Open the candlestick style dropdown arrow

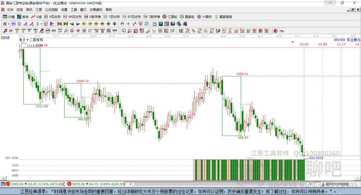[41, 24]
